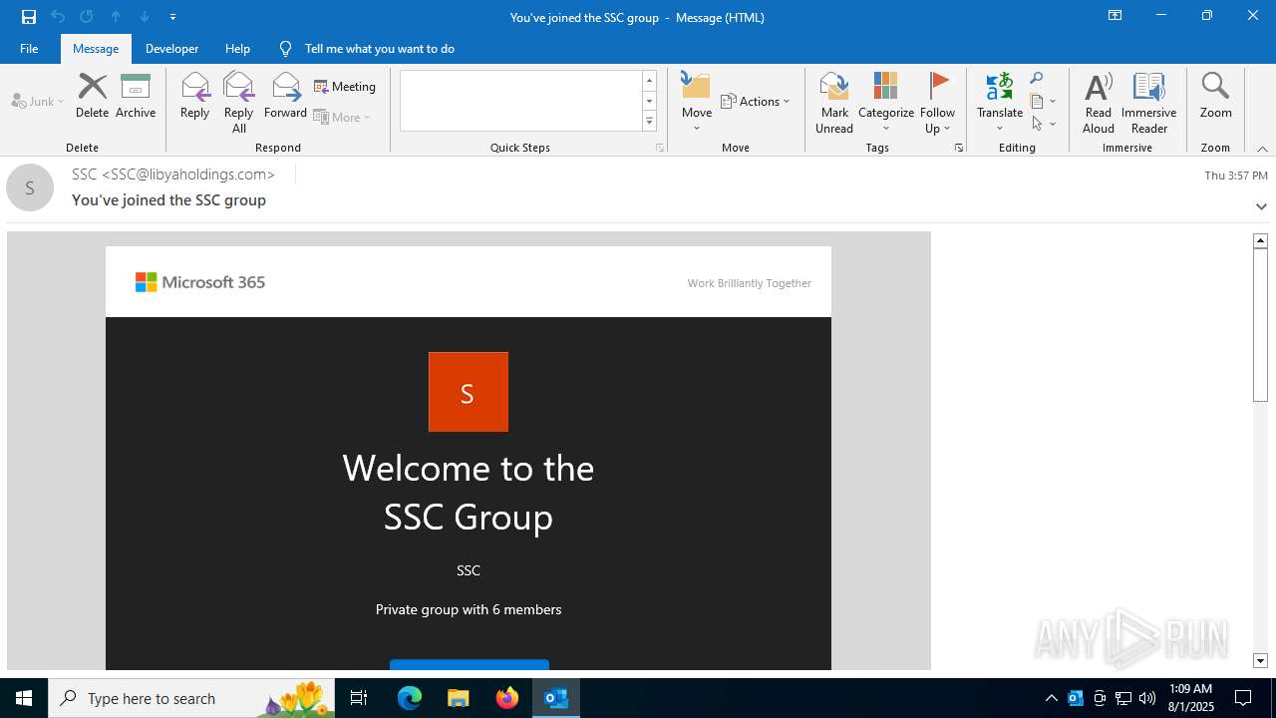Open the volume control in system tray
The image size is (1276, 718).
(1147, 698)
